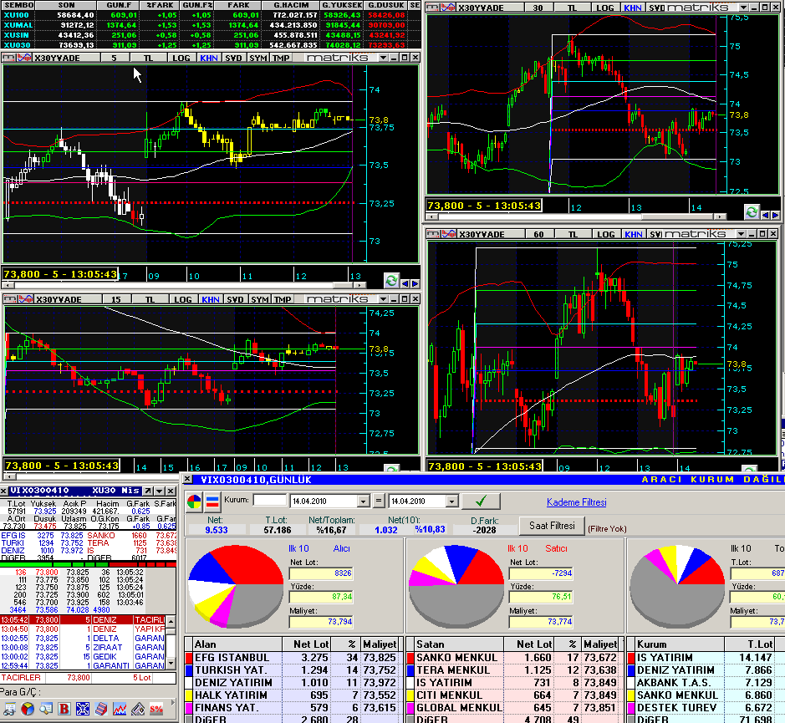
Task: Toggle SYM on the 15-minute chart
Action: click(259, 299)
